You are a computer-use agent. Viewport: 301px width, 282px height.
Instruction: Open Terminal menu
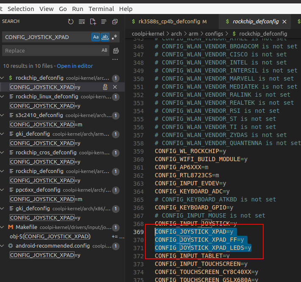pos(101,9)
